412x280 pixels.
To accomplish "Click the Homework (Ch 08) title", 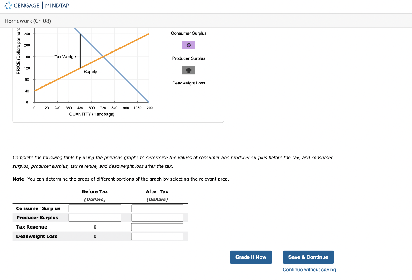I will click(28, 21).
